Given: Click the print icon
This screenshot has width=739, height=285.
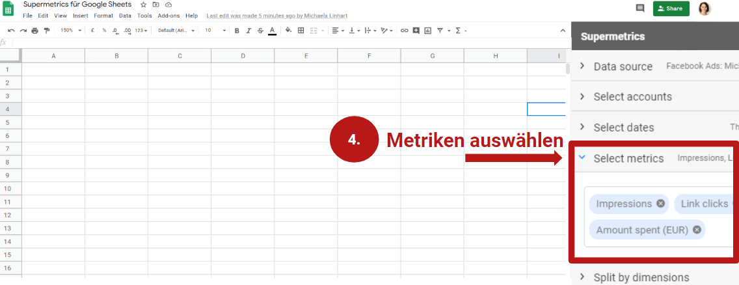Looking at the screenshot, I should 35,31.
